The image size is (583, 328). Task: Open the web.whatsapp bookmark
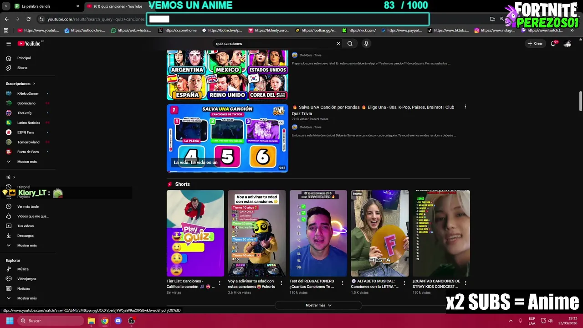(131, 31)
